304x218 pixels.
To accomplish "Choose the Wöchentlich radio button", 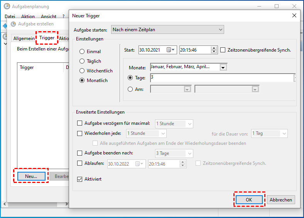I will pos(82,71).
